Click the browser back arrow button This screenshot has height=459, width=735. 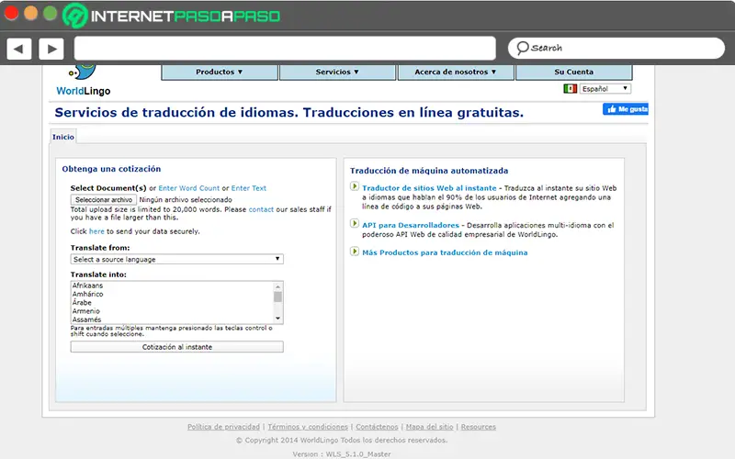(x=19, y=49)
